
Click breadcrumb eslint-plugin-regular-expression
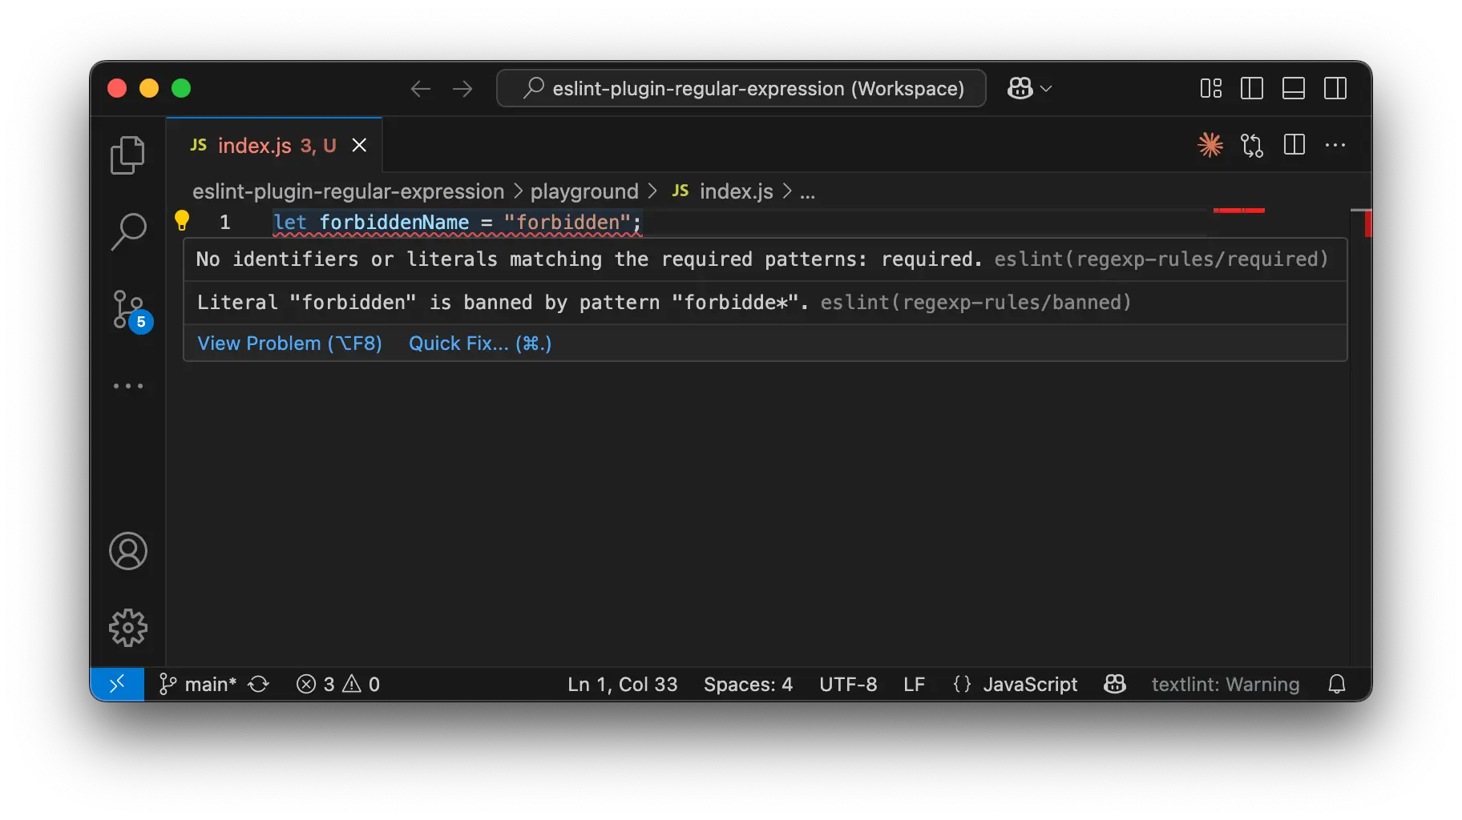click(348, 191)
